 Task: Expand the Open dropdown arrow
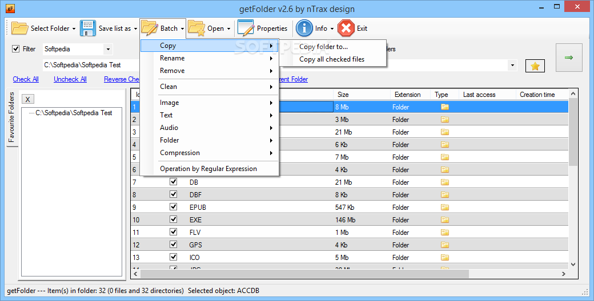point(229,29)
